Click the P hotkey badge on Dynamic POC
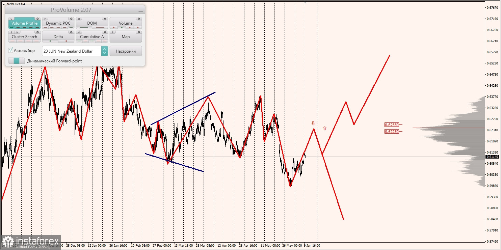 (x=46, y=19)
